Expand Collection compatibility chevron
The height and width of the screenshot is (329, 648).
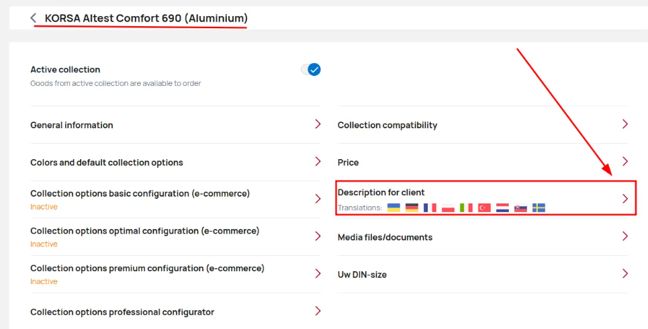click(625, 124)
